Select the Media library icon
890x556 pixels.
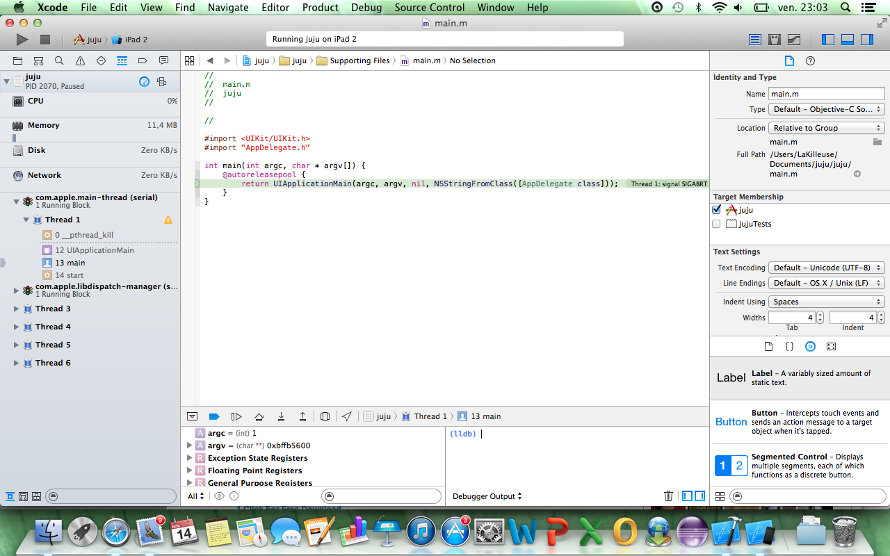coord(831,346)
